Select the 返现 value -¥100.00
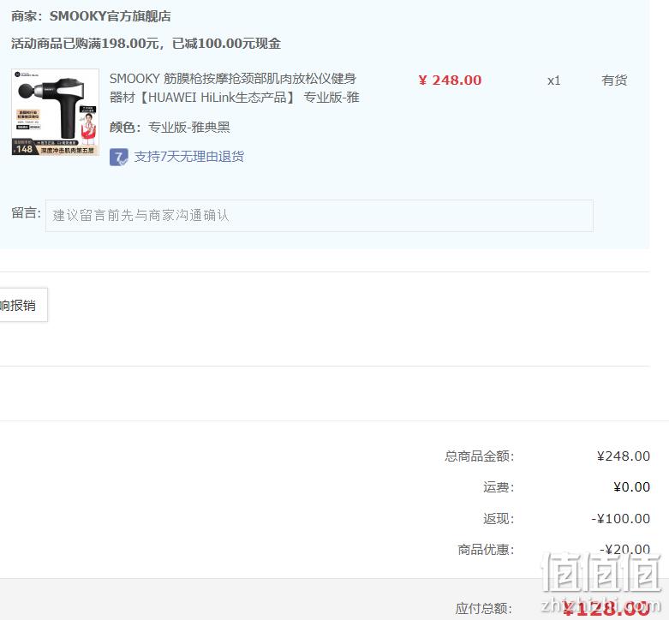Image resolution: width=669 pixels, height=620 pixels. pos(621,518)
